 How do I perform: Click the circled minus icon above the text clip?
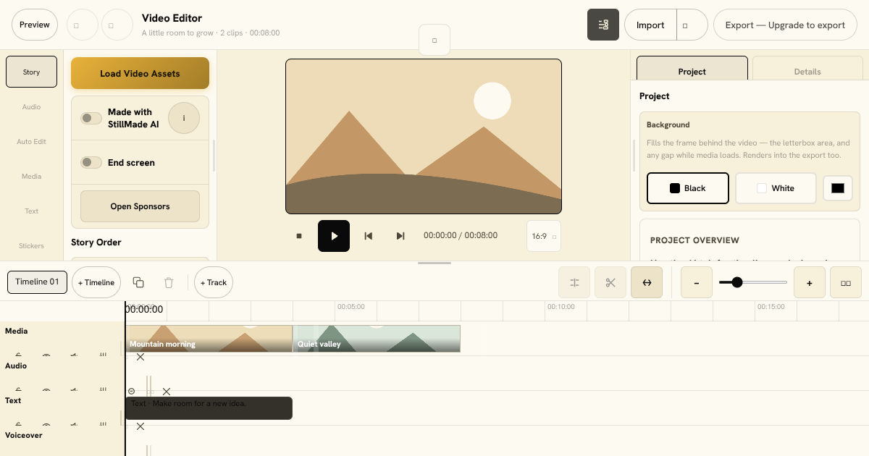131,392
